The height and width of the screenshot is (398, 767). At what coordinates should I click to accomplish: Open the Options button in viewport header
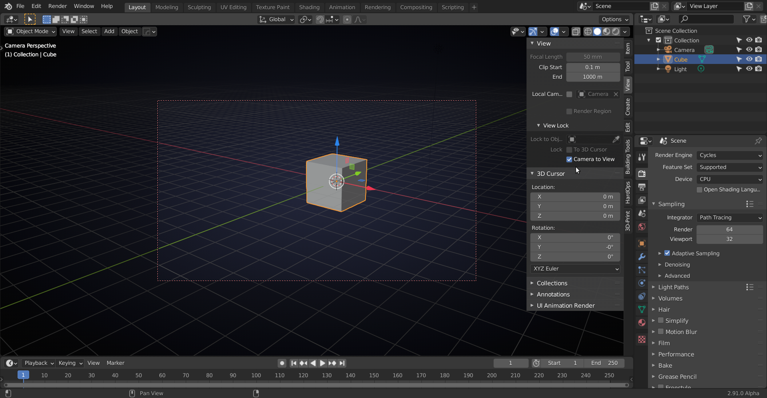tap(614, 19)
